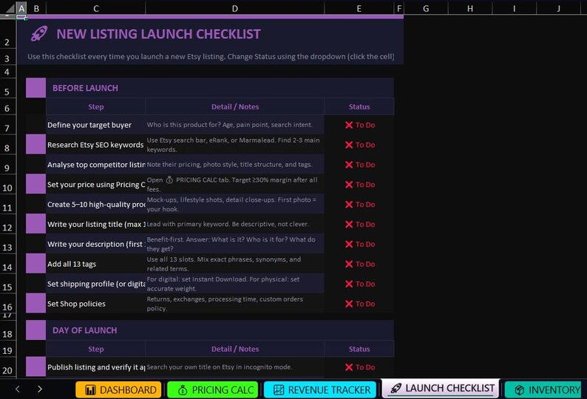
Task: Click the Step header in BEFORE LAUNCH table
Action: [x=96, y=106]
